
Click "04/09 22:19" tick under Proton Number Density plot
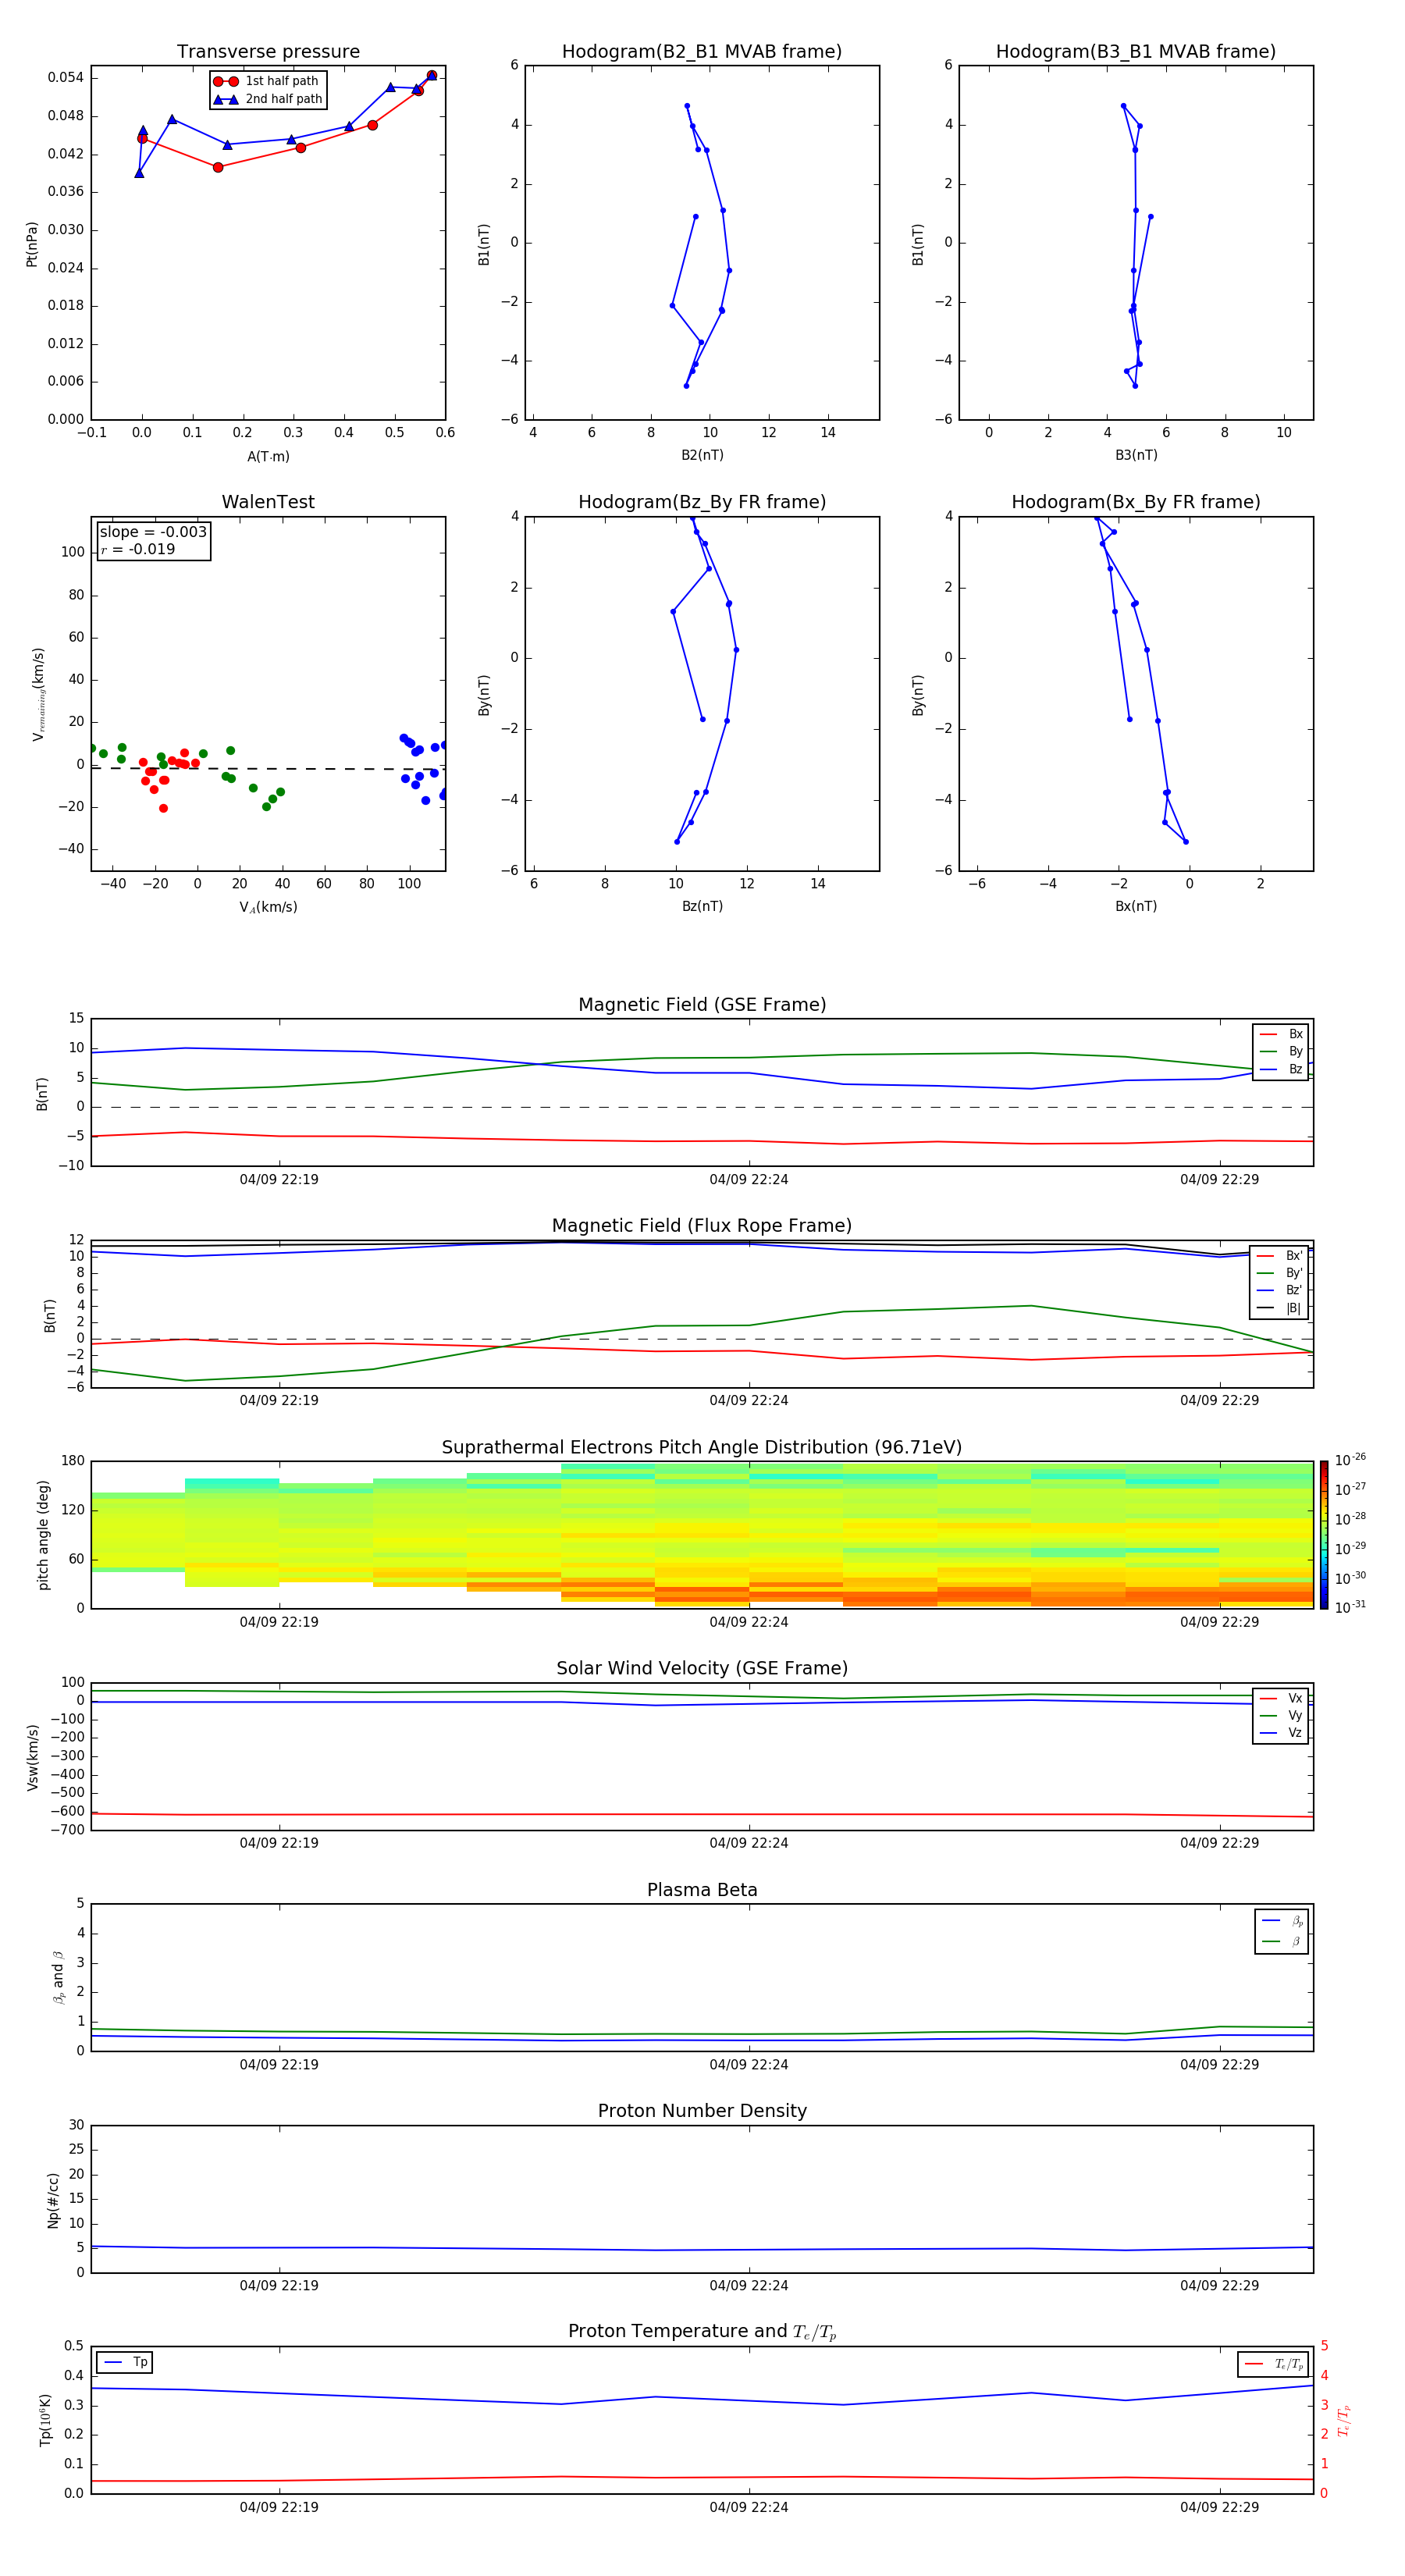click(x=279, y=2286)
